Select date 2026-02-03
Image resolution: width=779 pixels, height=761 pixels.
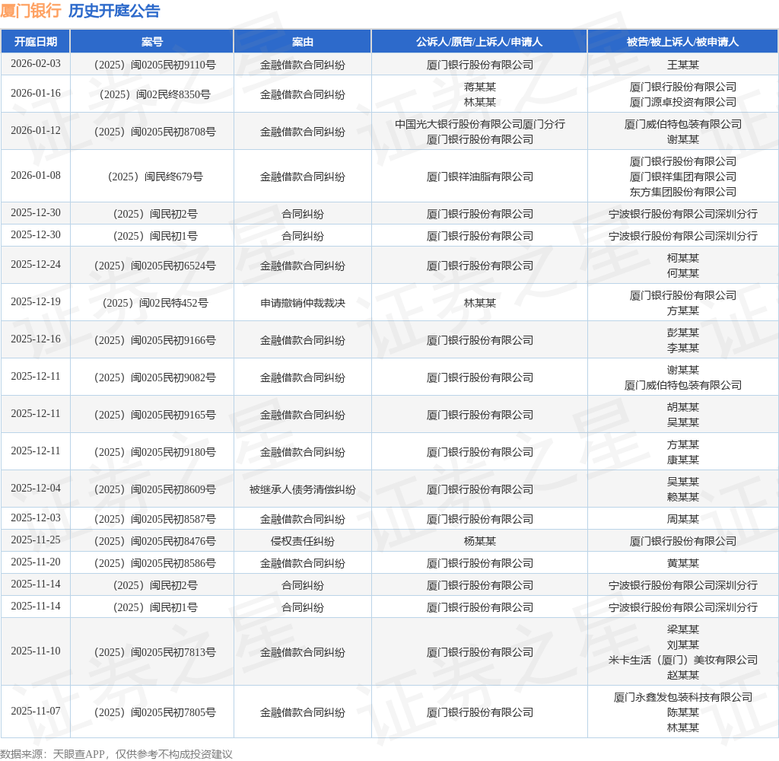click(x=36, y=64)
